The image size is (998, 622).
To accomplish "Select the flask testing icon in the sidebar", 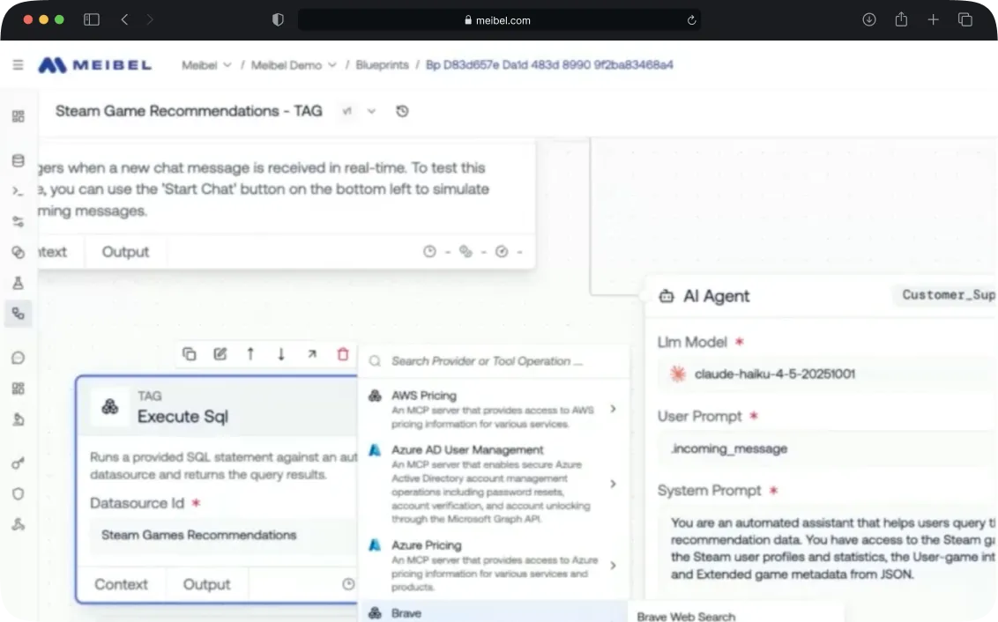I will click(18, 283).
